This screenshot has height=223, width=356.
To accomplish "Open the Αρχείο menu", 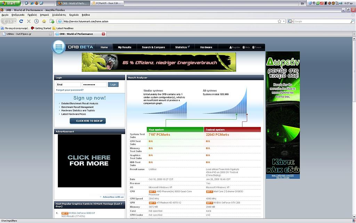I will (x=5, y=15).
